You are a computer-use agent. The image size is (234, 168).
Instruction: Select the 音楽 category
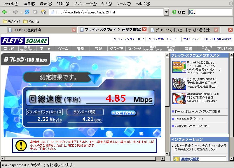coord(81,49)
